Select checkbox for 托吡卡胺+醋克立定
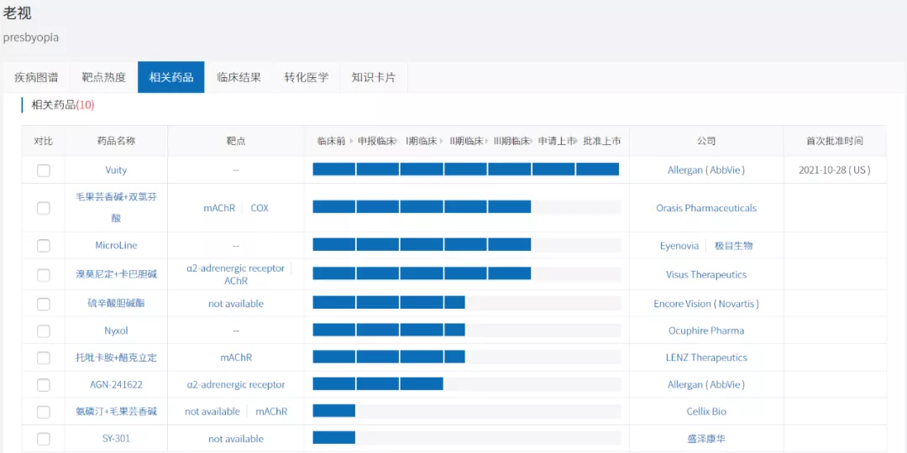 (44, 357)
